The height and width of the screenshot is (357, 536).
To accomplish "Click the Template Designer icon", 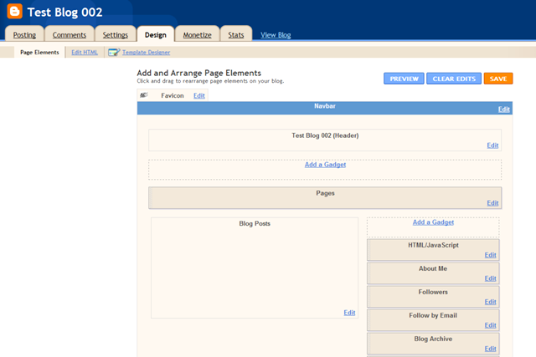I will [113, 52].
